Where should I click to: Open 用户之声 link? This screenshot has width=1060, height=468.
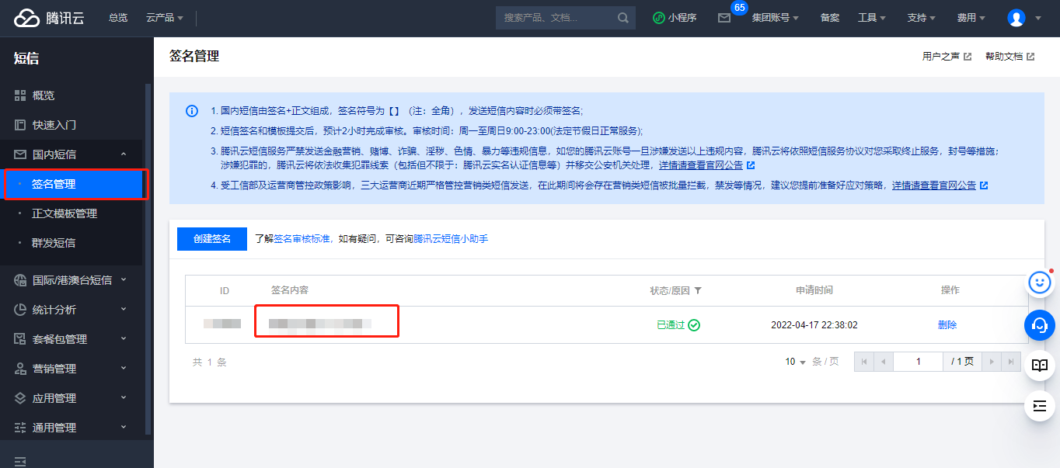coord(947,57)
